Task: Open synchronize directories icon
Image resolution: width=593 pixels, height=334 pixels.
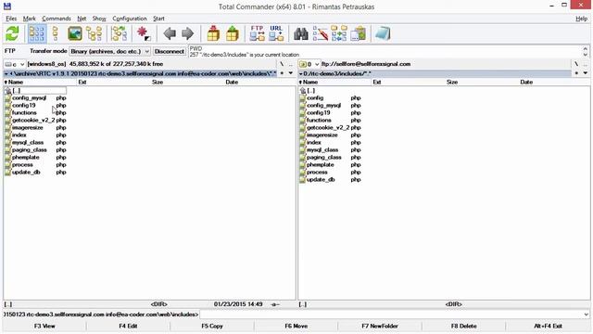Action: coord(339,33)
